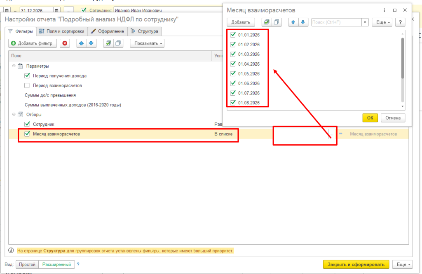Viewport: 422px width, 274px height.
Task: Click the Поиск (Ctrl+F) search field
Action: click(x=336, y=22)
